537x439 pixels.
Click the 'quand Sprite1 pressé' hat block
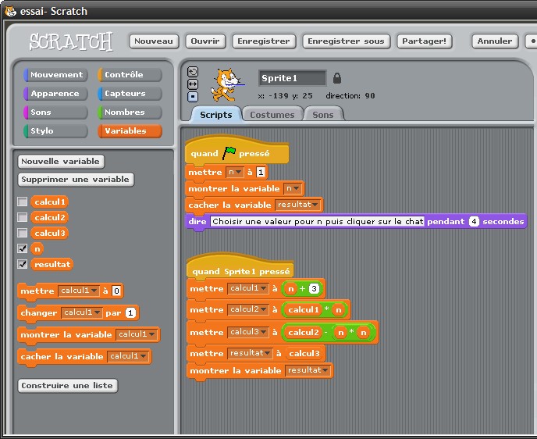(x=240, y=267)
